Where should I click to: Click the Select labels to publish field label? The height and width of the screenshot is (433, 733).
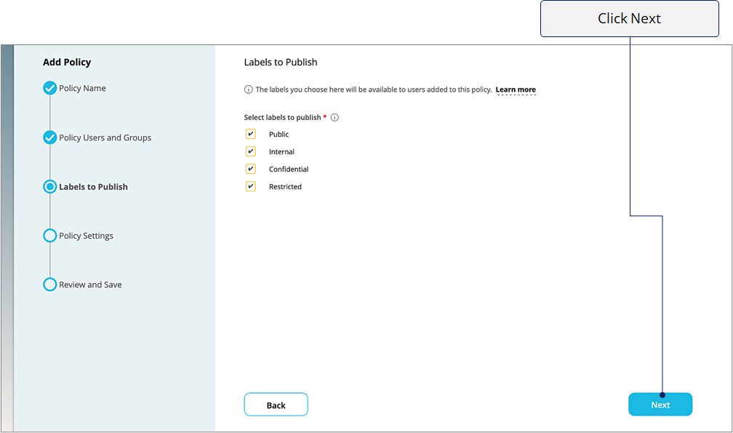click(x=282, y=117)
